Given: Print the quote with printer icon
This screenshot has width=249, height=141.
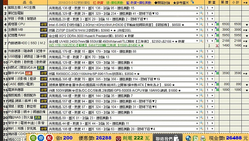Looking at the screenshot, I should (x=203, y=138).
